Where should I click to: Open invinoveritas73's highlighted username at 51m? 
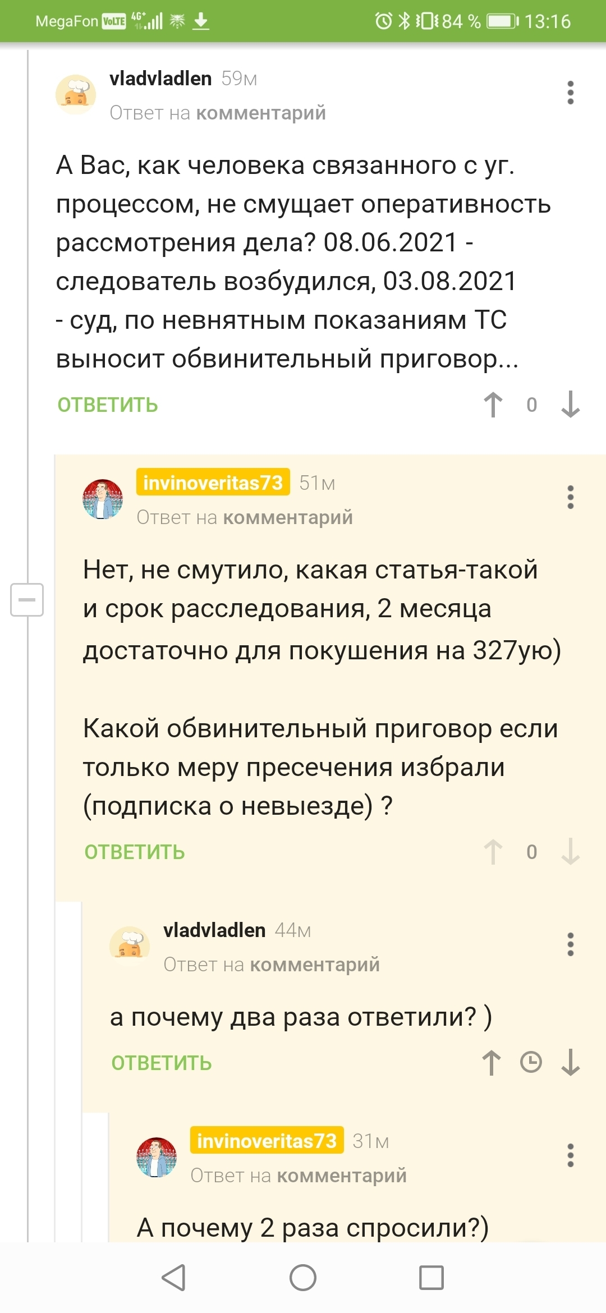click(213, 483)
